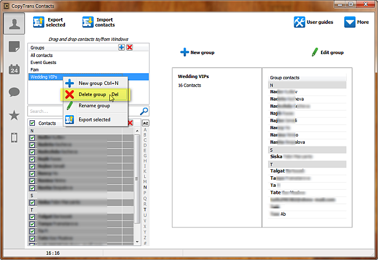Click the CopyTrans title bar icon
378x260 pixels.
[x=6, y=6]
